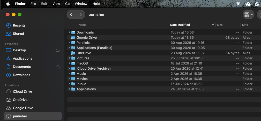The image size is (261, 121).
Task: Click the Google Drive alias folder icon
Action: (x=73, y=37)
